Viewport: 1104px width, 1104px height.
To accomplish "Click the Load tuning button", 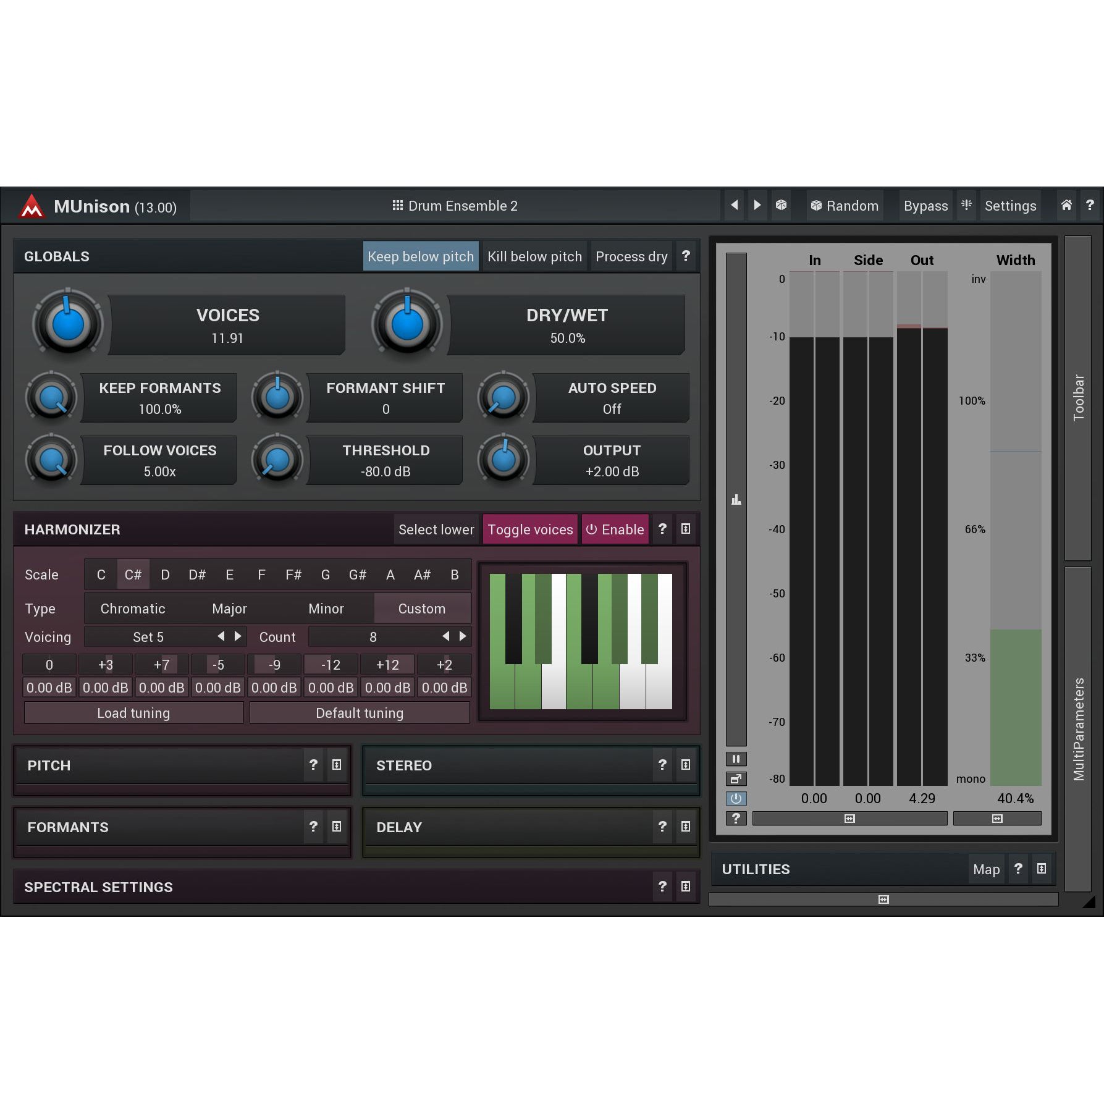I will pyautogui.click(x=133, y=713).
